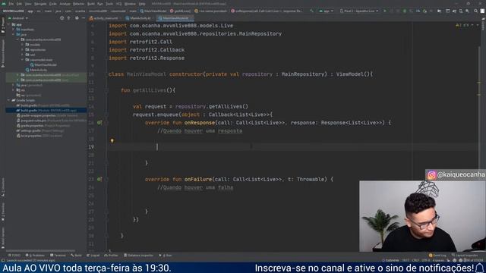Viewport: 486px width, 273px height.
Task: Click the notification bell icon in banner
Action: (x=480, y=268)
